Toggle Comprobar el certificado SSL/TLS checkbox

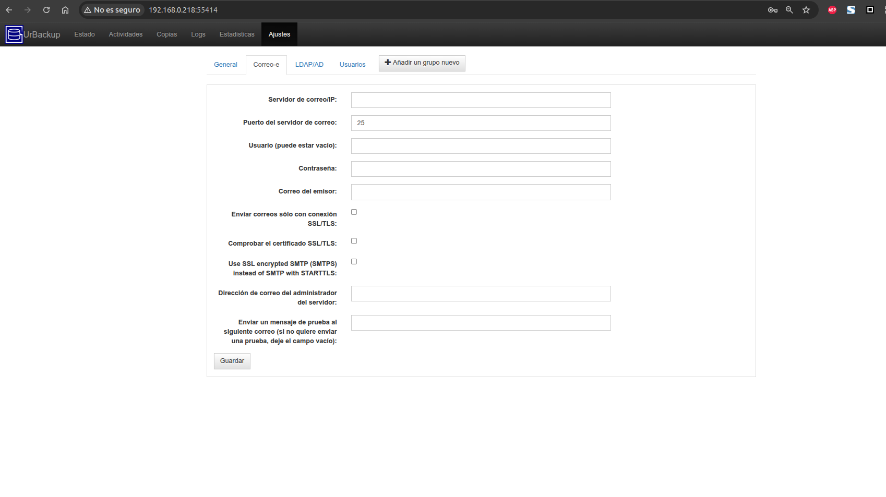pos(354,241)
